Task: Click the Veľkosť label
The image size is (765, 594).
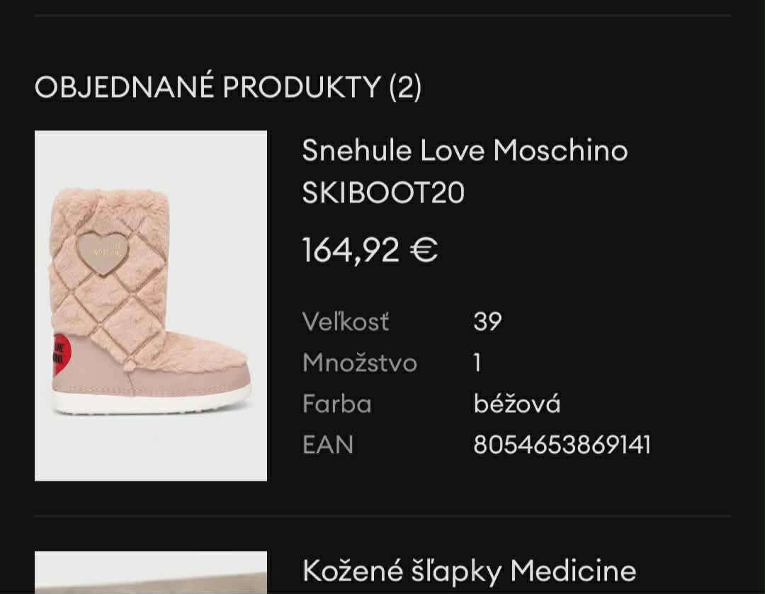Action: pos(346,321)
